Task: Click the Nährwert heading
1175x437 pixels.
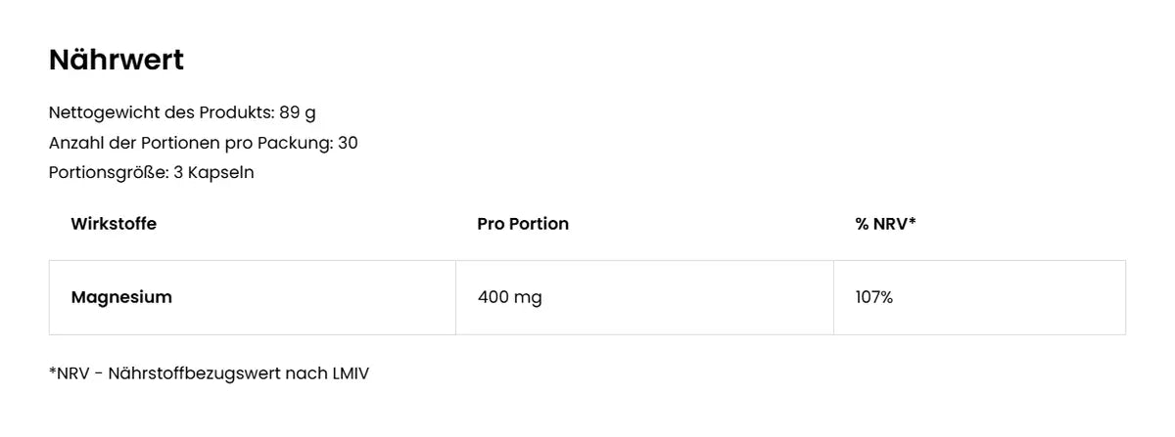Action: point(117,61)
